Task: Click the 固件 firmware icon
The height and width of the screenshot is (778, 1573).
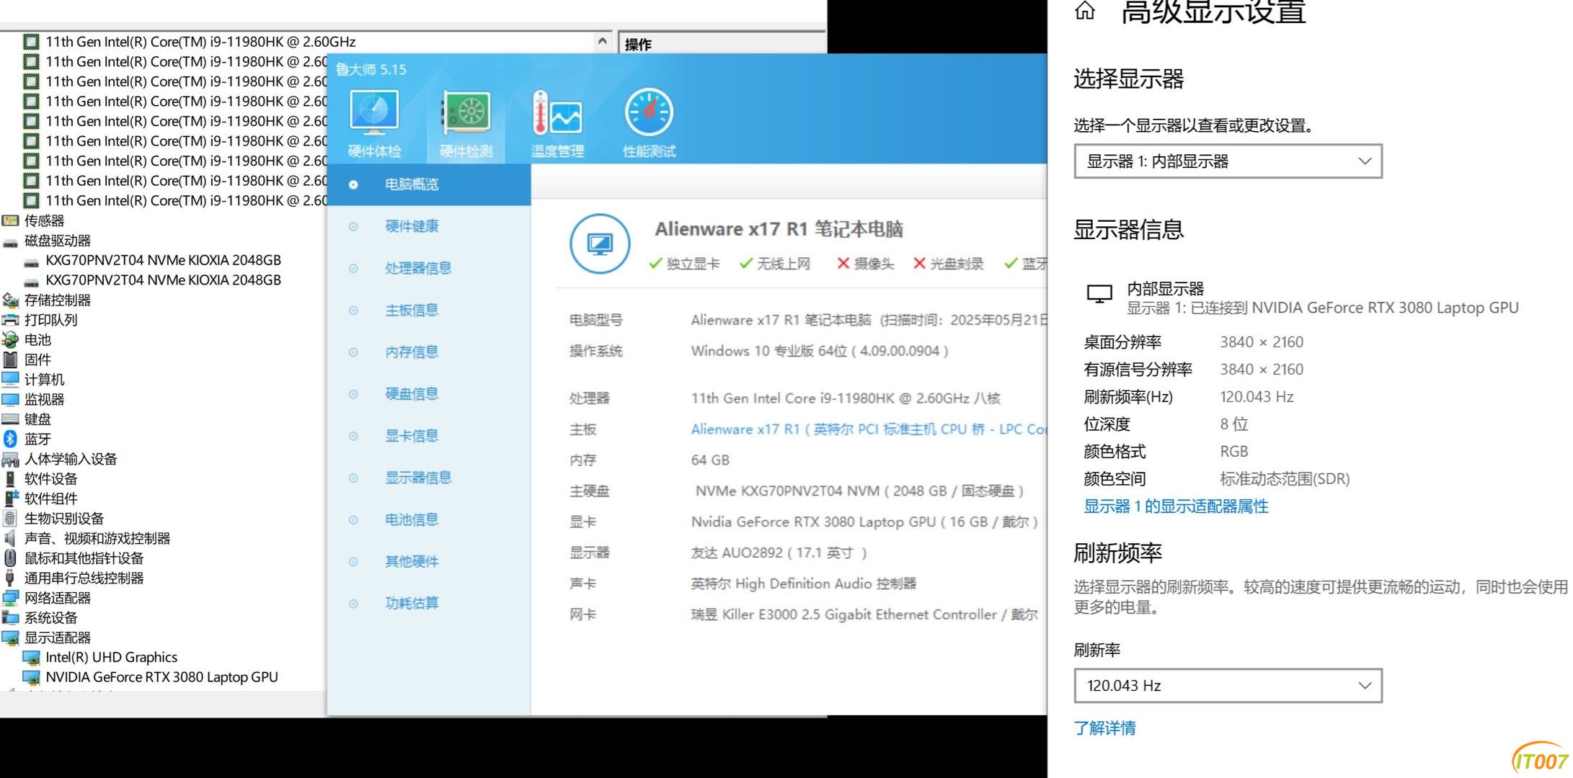Action: coord(10,359)
